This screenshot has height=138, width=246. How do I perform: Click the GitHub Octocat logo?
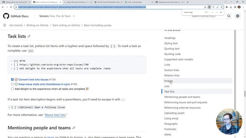(x=6, y=16)
